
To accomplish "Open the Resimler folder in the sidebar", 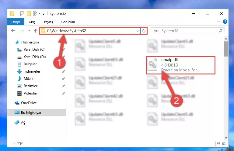I will [x=30, y=86].
